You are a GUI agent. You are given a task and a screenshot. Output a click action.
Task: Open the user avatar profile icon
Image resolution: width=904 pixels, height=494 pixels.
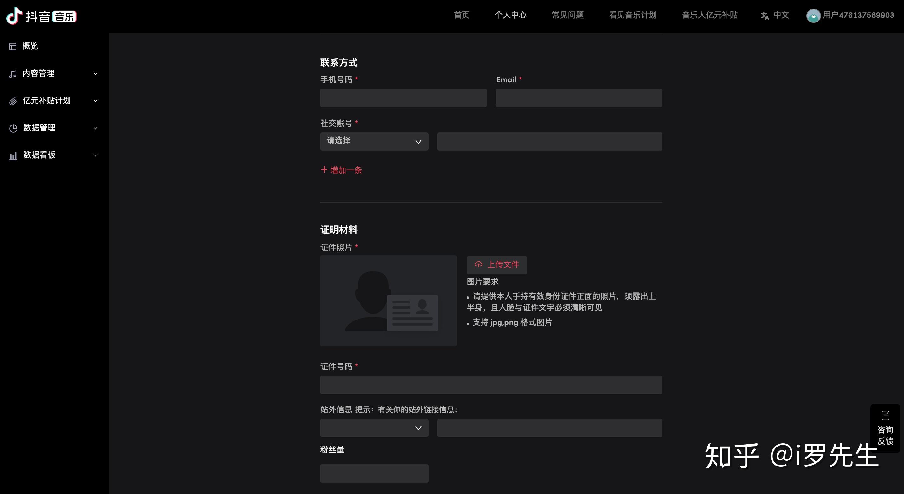pyautogui.click(x=813, y=16)
